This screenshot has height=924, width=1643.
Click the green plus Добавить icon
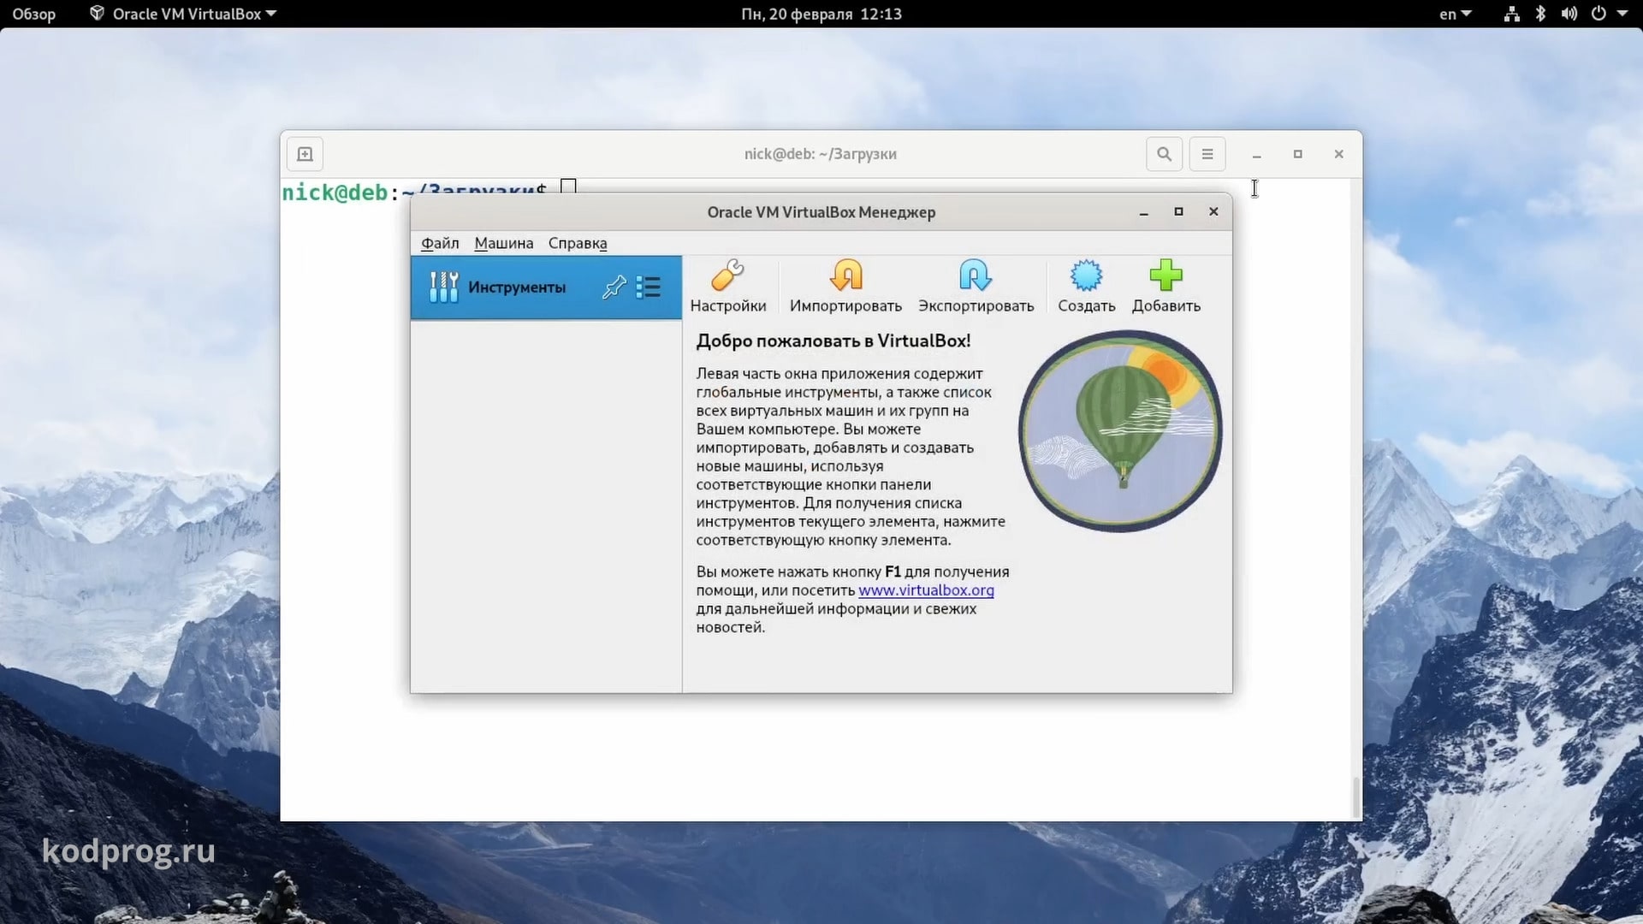point(1166,287)
